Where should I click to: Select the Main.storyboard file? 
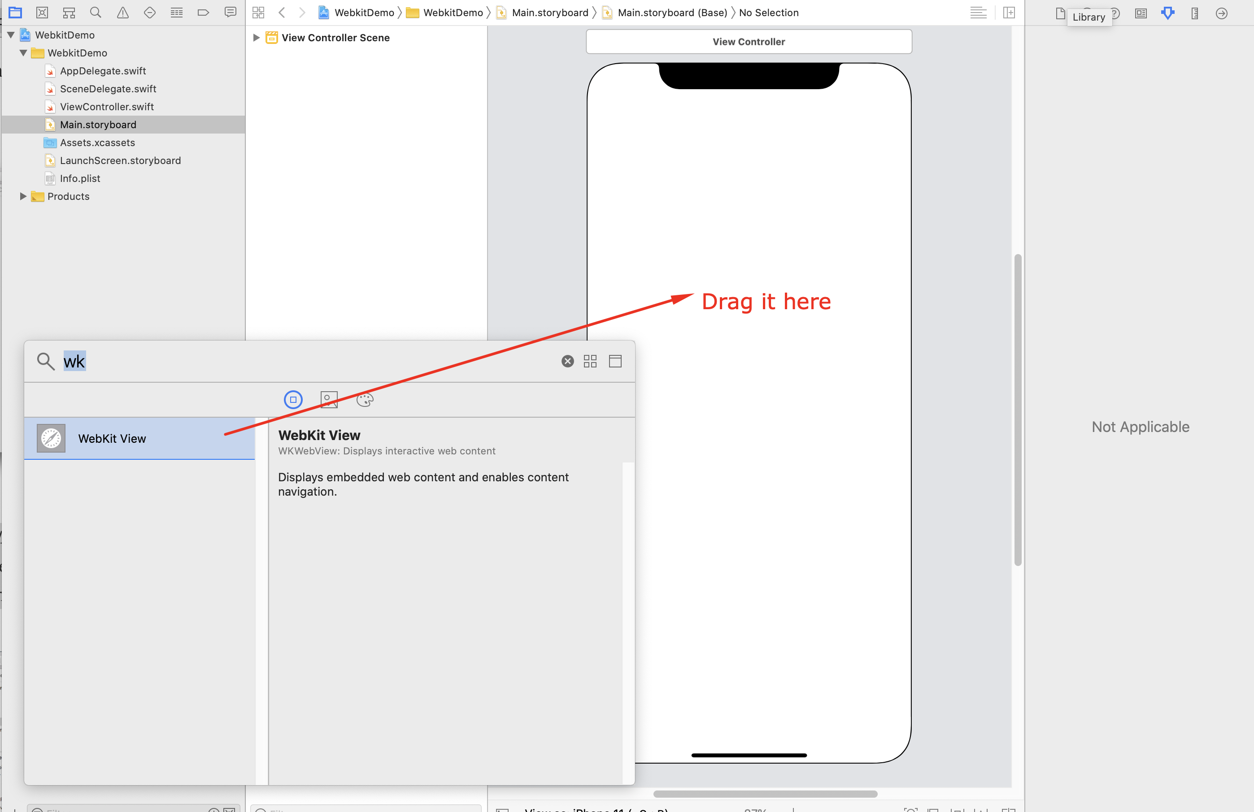point(98,124)
